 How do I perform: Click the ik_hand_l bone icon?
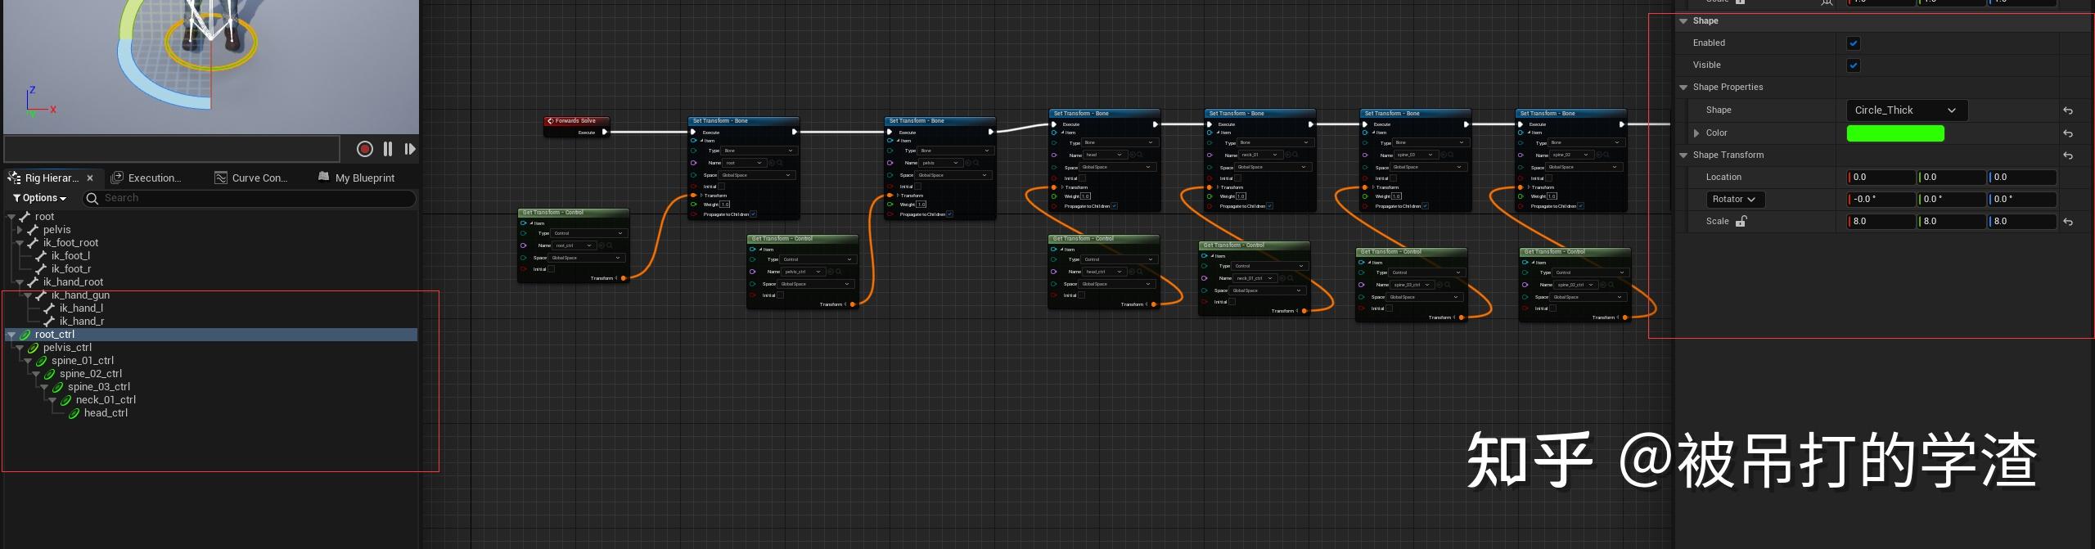(x=49, y=308)
